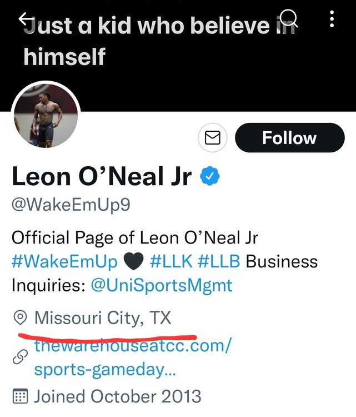The image size is (356, 417).
Task: Click the location pin icon
Action: (21, 319)
